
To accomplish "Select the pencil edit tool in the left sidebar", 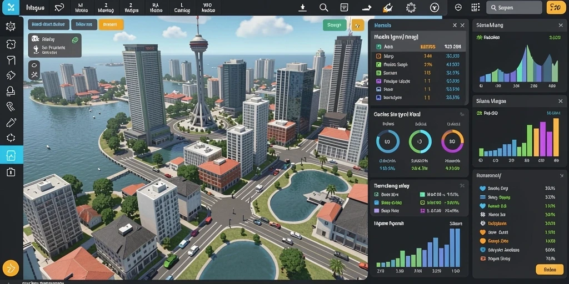I will tap(11, 123).
